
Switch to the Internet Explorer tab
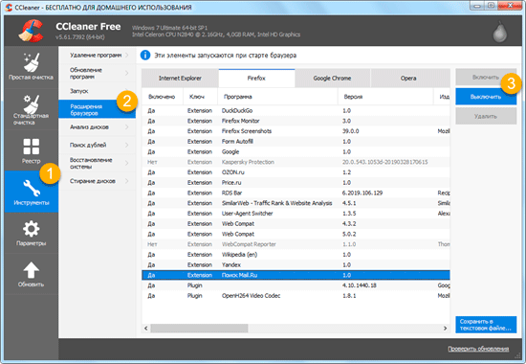(180, 79)
